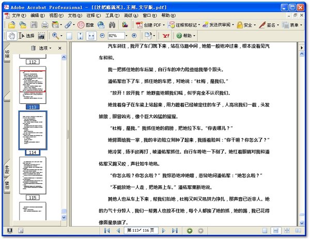Screen dimensions: 310x240
Task: Switch to the 注释 side tab
Action: [7, 185]
